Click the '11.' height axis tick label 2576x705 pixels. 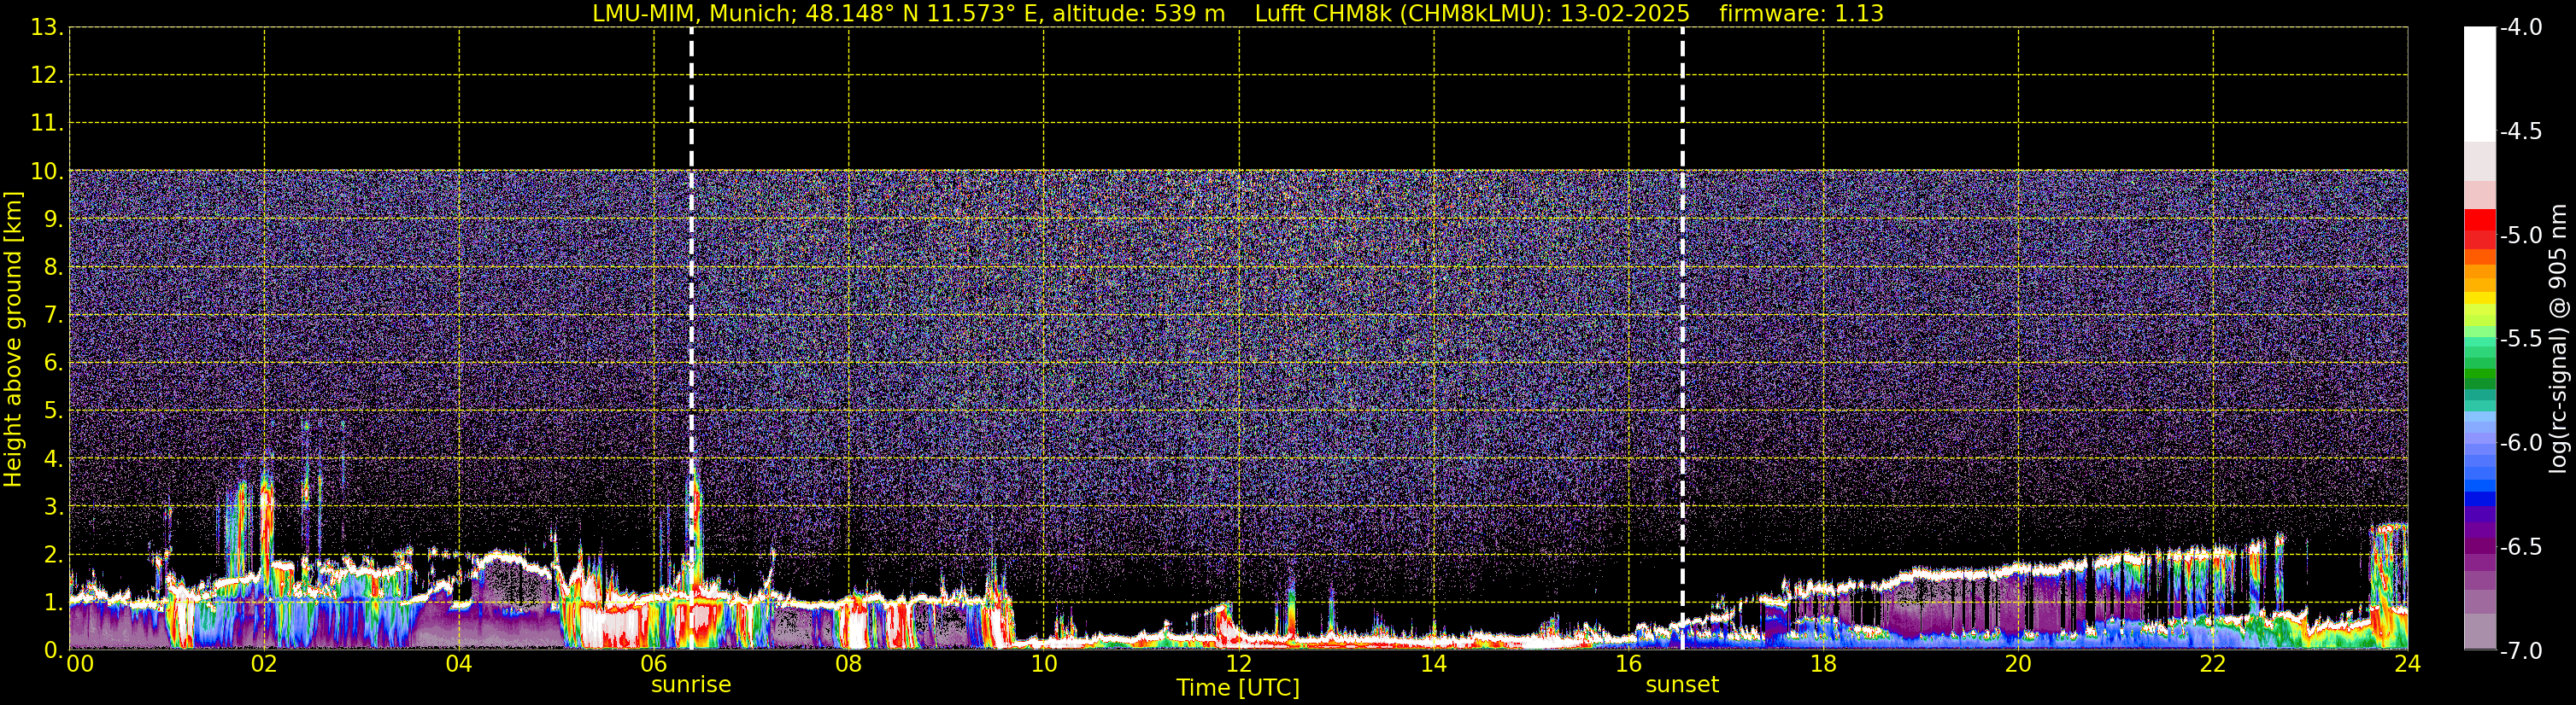[x=47, y=124]
